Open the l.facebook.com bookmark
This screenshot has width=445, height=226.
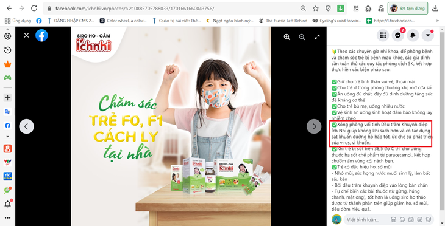click(x=391, y=21)
